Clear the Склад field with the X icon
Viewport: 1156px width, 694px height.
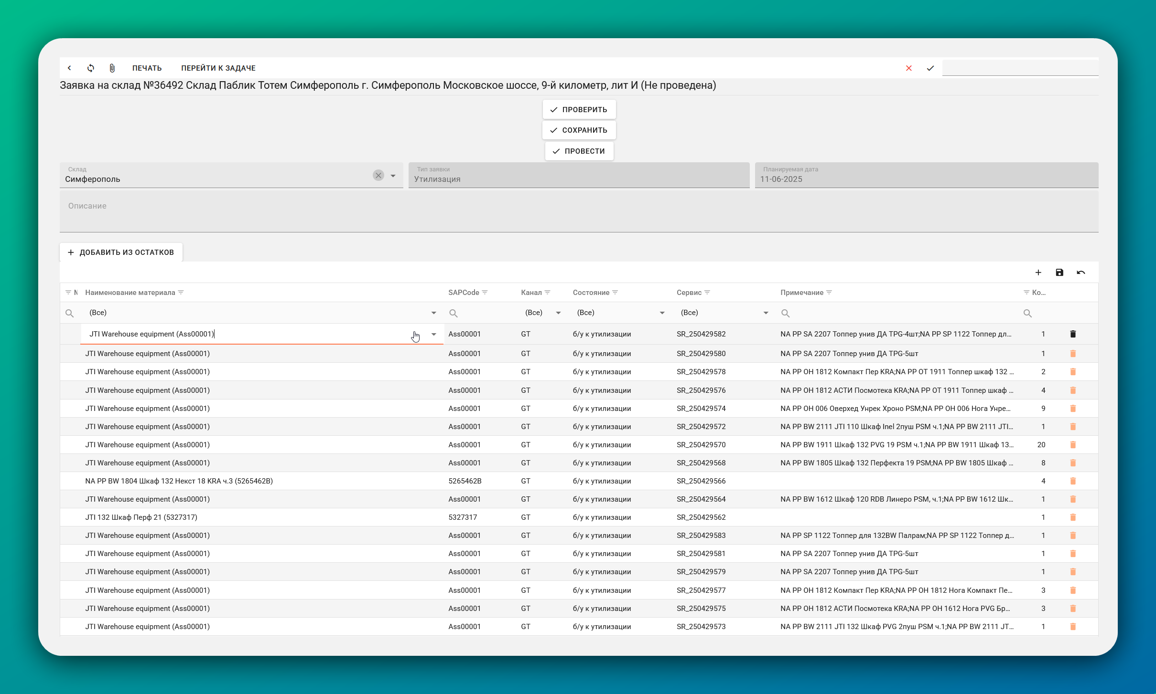(x=378, y=175)
